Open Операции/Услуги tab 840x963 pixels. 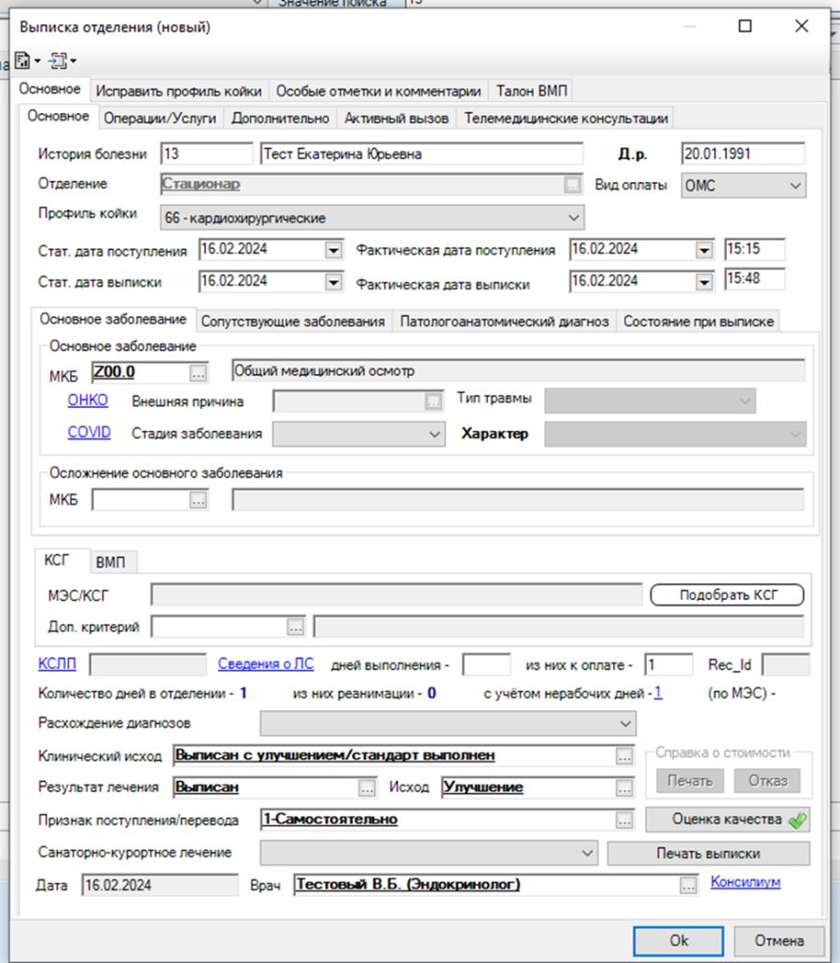coord(160,118)
